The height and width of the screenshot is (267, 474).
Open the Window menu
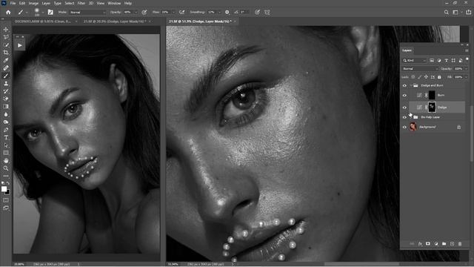pos(114,3)
